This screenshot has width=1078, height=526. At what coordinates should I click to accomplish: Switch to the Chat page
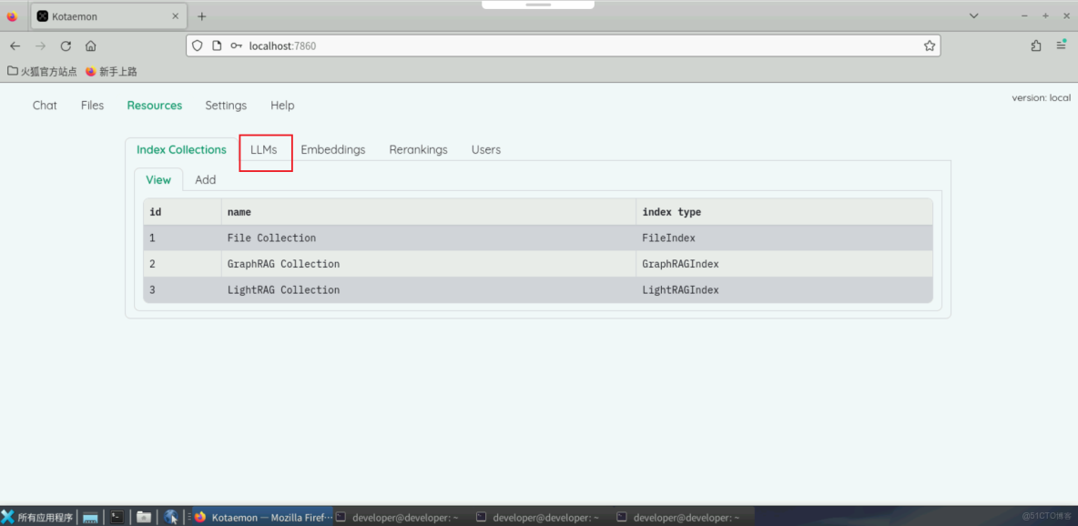45,106
